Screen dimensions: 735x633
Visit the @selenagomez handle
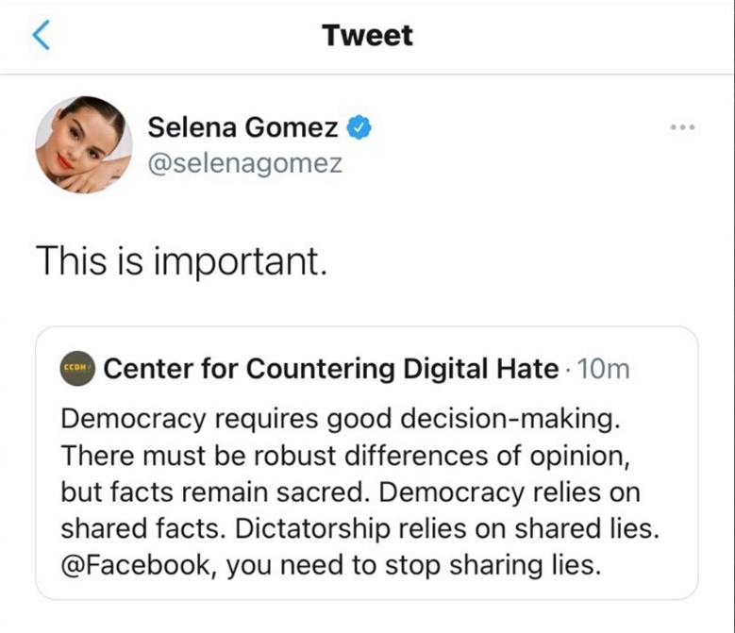pos(245,164)
